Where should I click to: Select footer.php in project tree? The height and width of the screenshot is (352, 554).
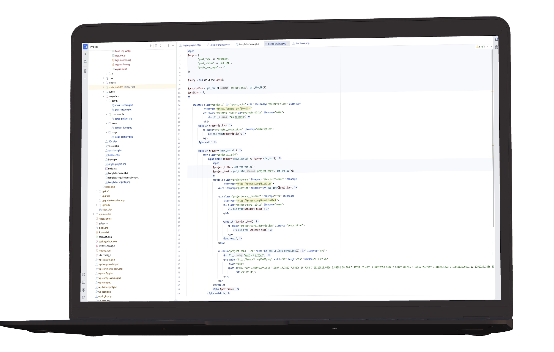tap(112, 146)
